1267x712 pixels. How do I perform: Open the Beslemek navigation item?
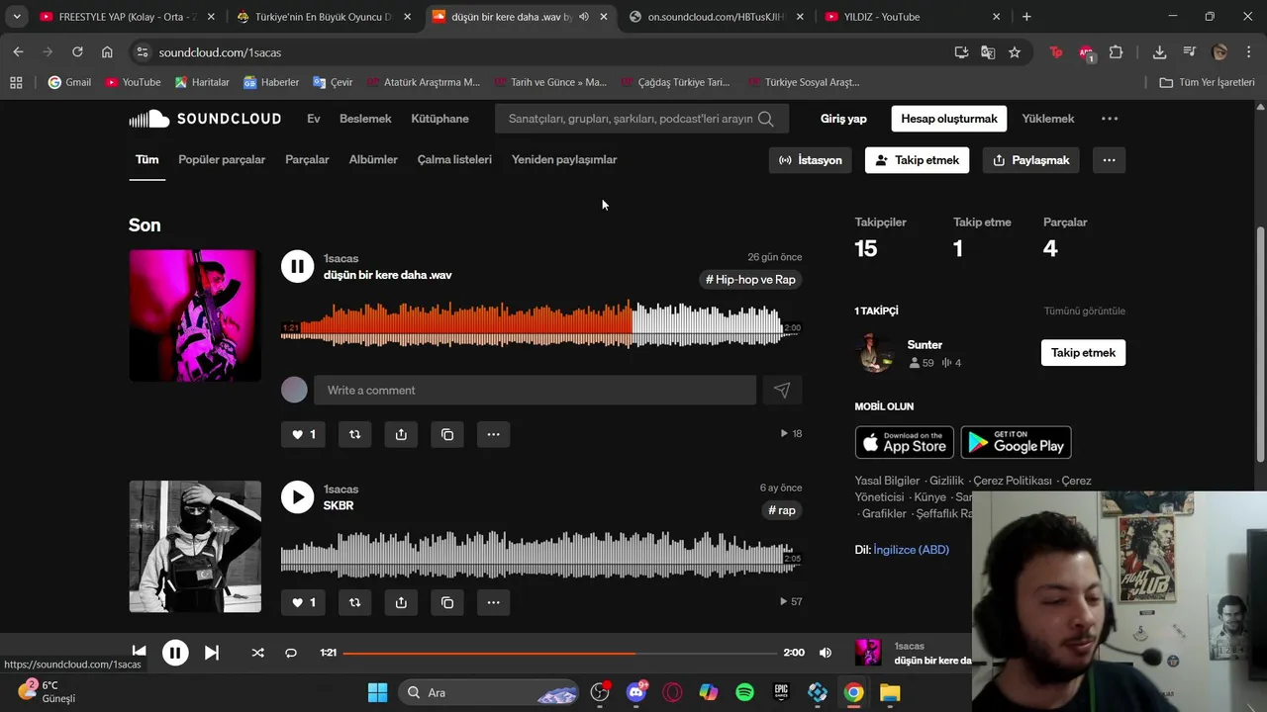365,119
